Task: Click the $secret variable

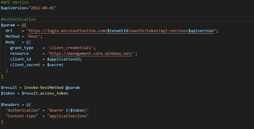Action: tap(55, 65)
